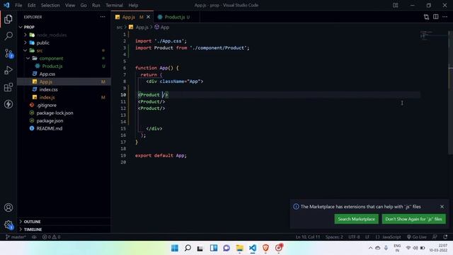The width and height of the screenshot is (453, 255).
Task: Open File Explorer from the taskbar
Action: 239,248
